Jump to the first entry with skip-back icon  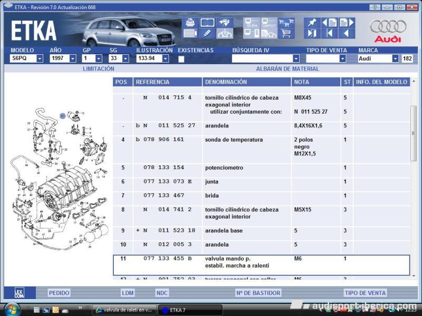(x=329, y=33)
